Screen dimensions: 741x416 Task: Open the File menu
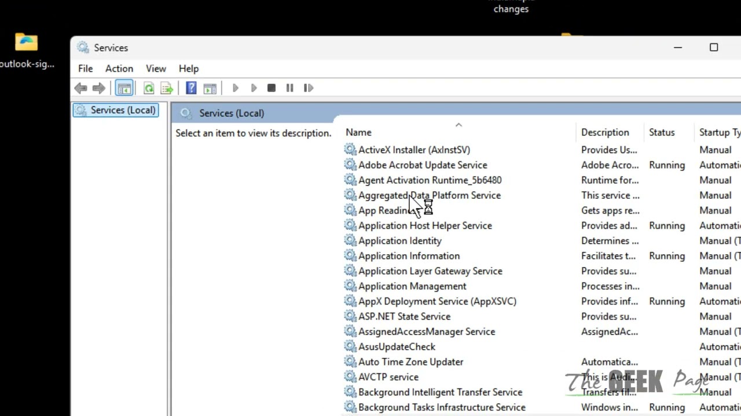(85, 68)
